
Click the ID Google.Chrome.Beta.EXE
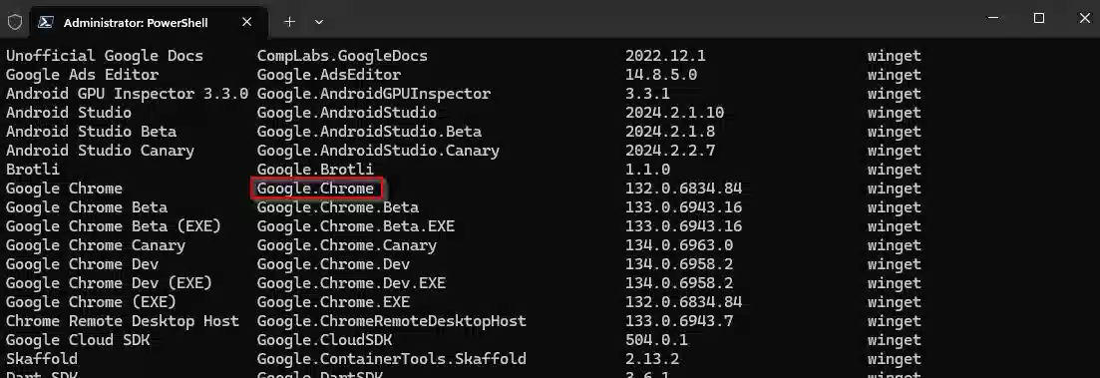click(x=356, y=225)
